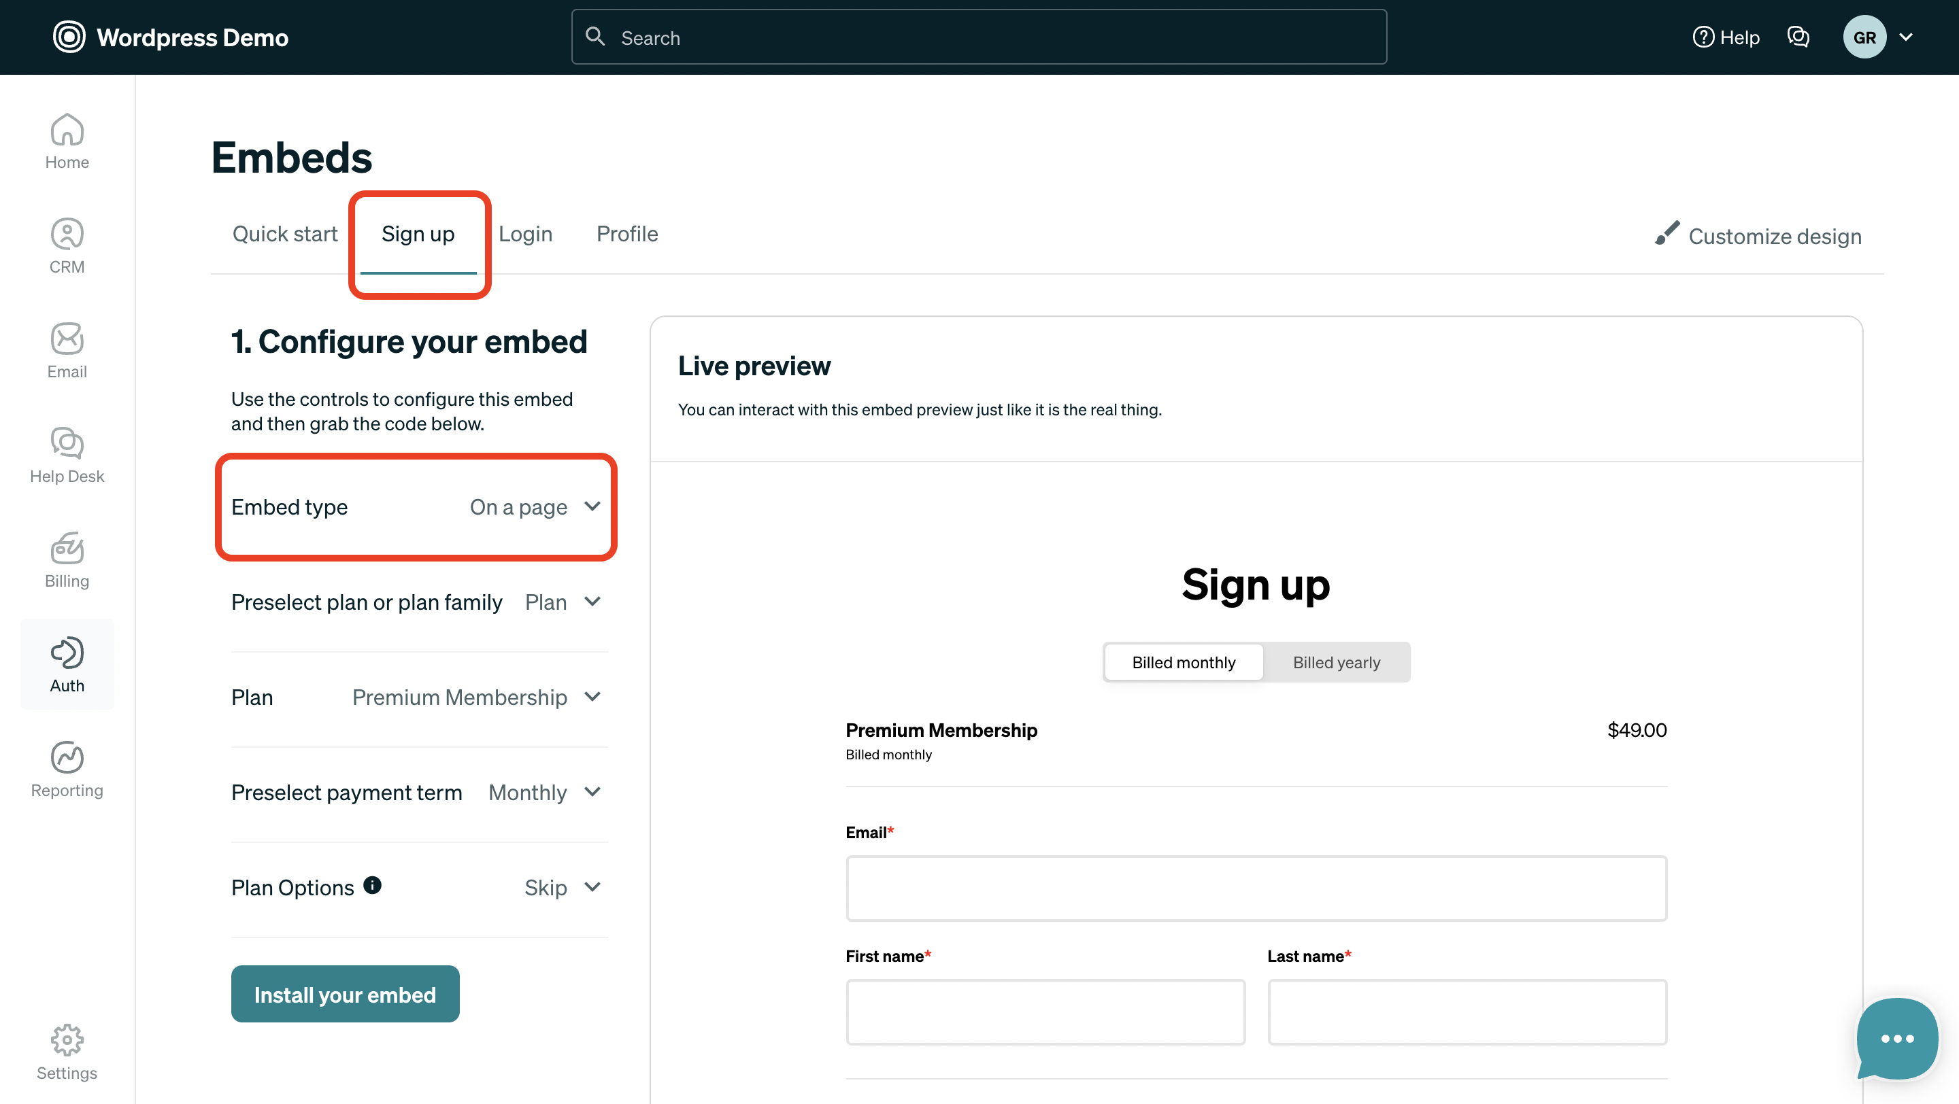Switch to the Profile tab

coord(626,234)
